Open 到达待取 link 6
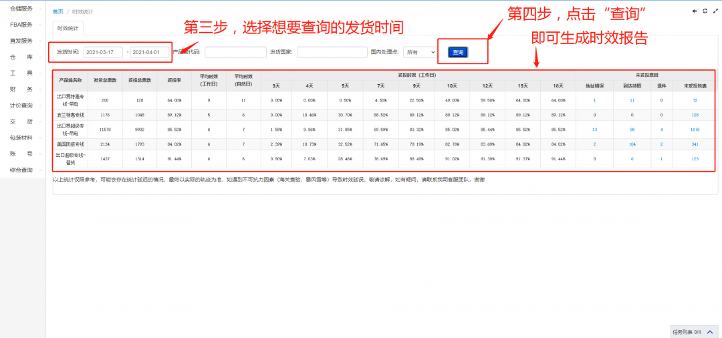This screenshot has height=338, width=722. click(x=632, y=159)
